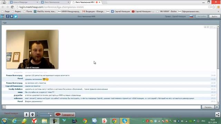Open the Яндекс Я taskbar icon

click(104, 121)
